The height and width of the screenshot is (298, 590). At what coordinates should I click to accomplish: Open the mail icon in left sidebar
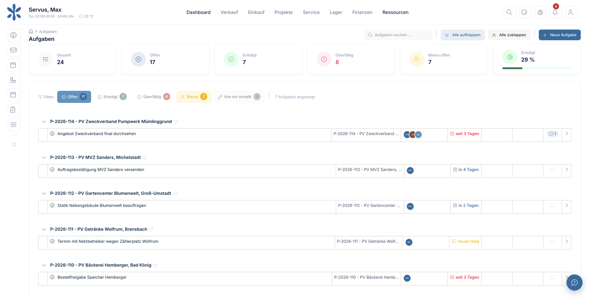(x=14, y=50)
